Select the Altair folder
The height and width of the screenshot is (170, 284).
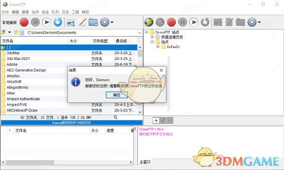point(34,93)
